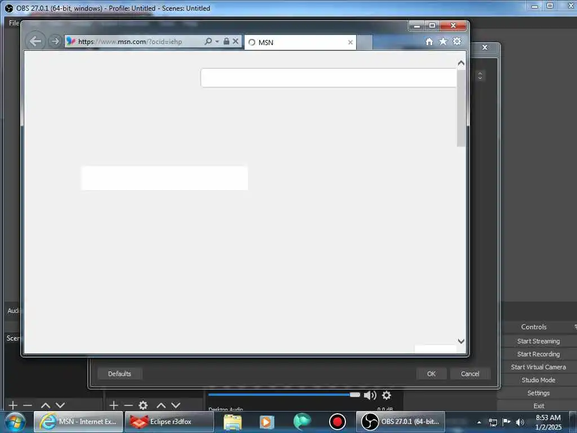
Task: Stop loading with the address bar X
Action: (x=236, y=41)
